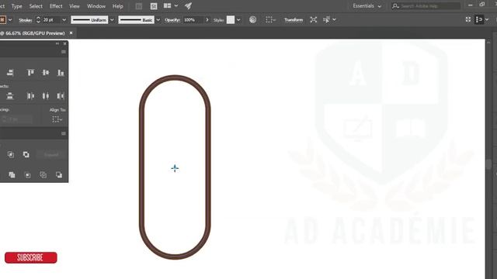Click Vertical Distribute Bottom icon
This screenshot has height=279, width=497.
coord(10,96)
